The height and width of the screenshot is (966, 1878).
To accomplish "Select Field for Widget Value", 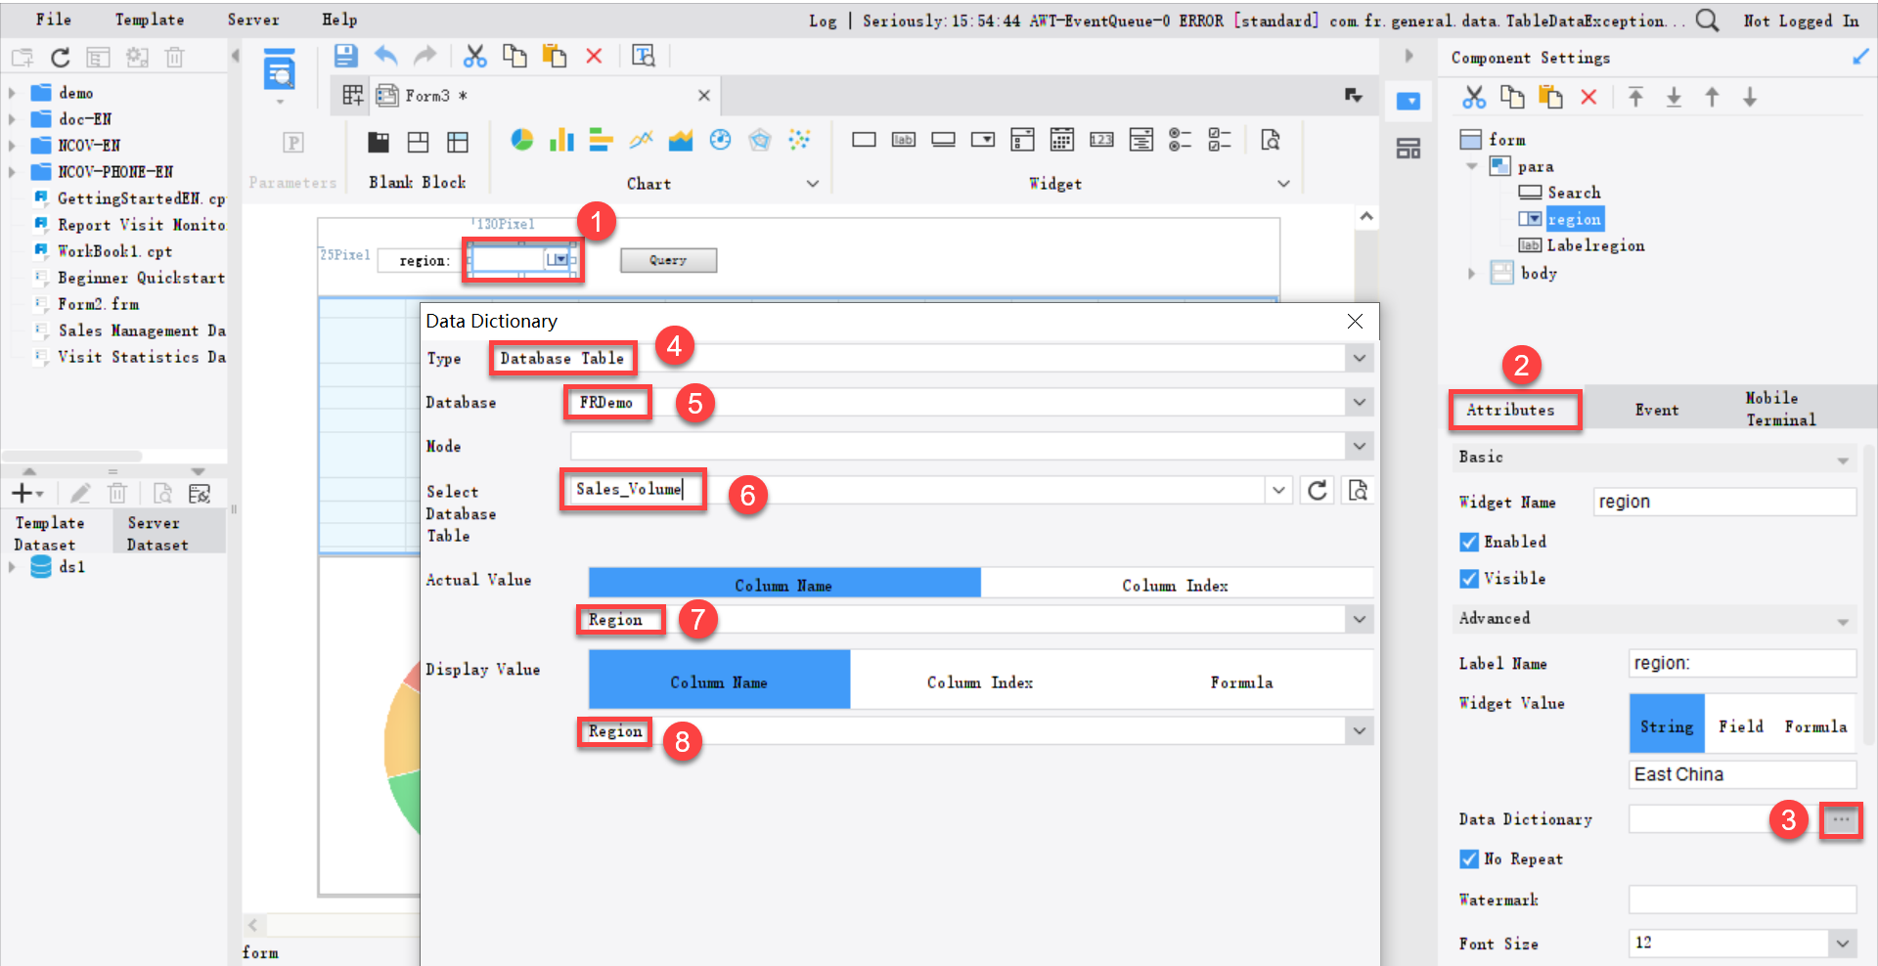I will [1741, 725].
